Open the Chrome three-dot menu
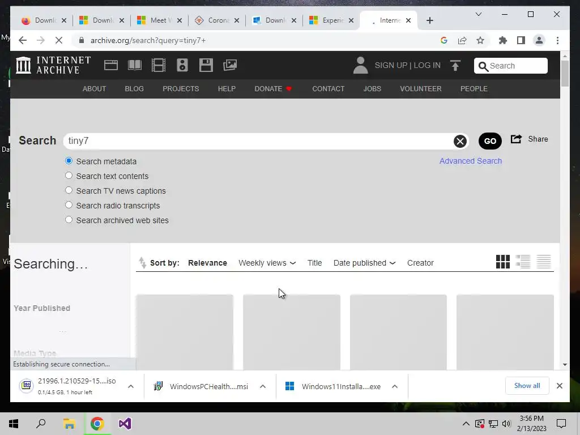The height and width of the screenshot is (435, 580). click(557, 40)
